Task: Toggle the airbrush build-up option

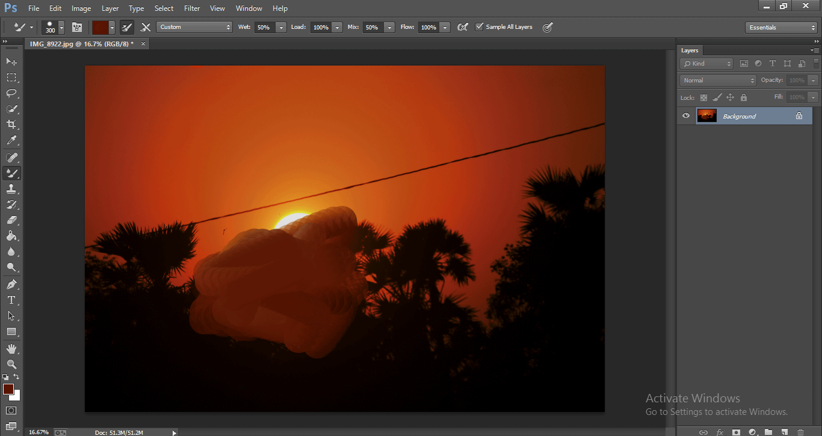Action: tap(462, 27)
